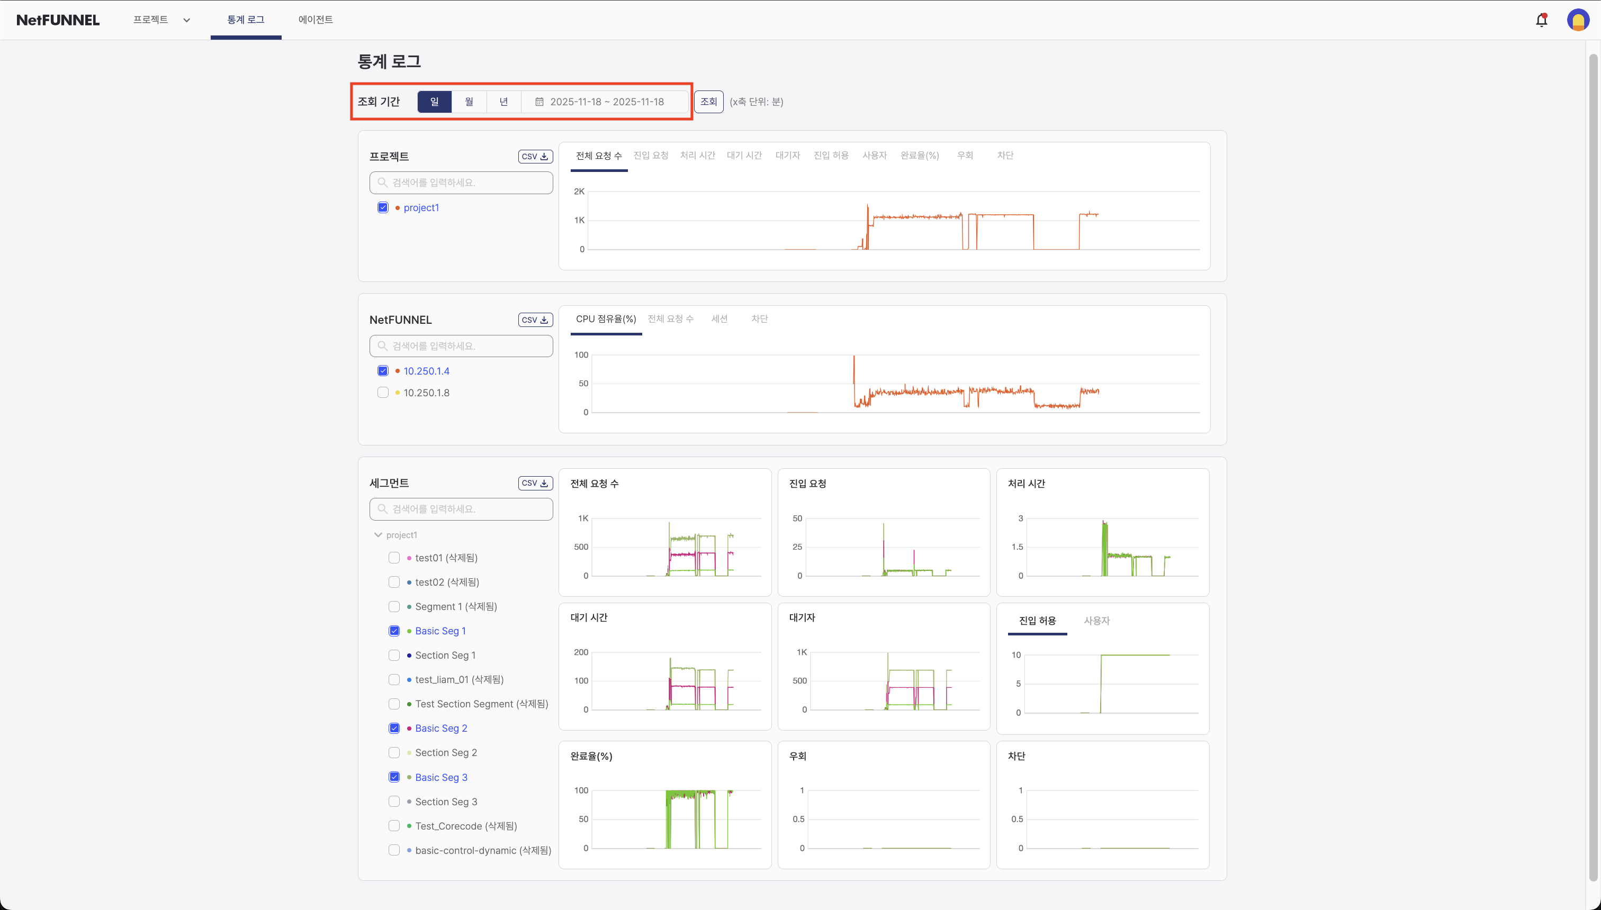Select the 월 period button

pos(469,102)
